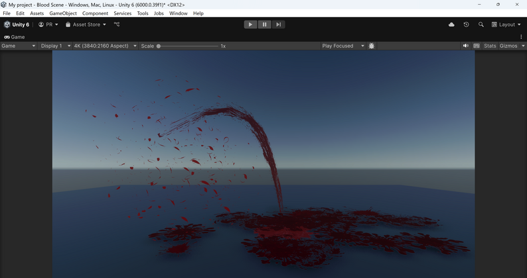Screen dimensions: 527x278
Task: Open the GameObject menu
Action: (x=63, y=13)
